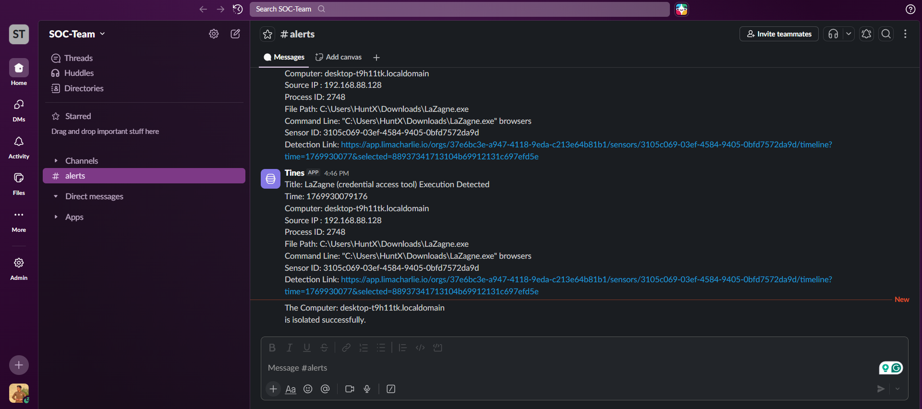Open slash shortcuts button
The width and height of the screenshot is (922, 409).
(391, 389)
